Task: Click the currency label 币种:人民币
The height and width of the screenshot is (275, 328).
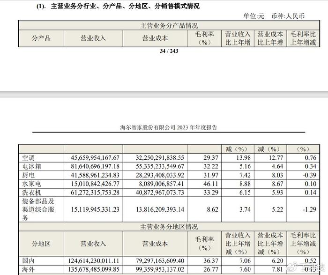Action: tap(288, 16)
